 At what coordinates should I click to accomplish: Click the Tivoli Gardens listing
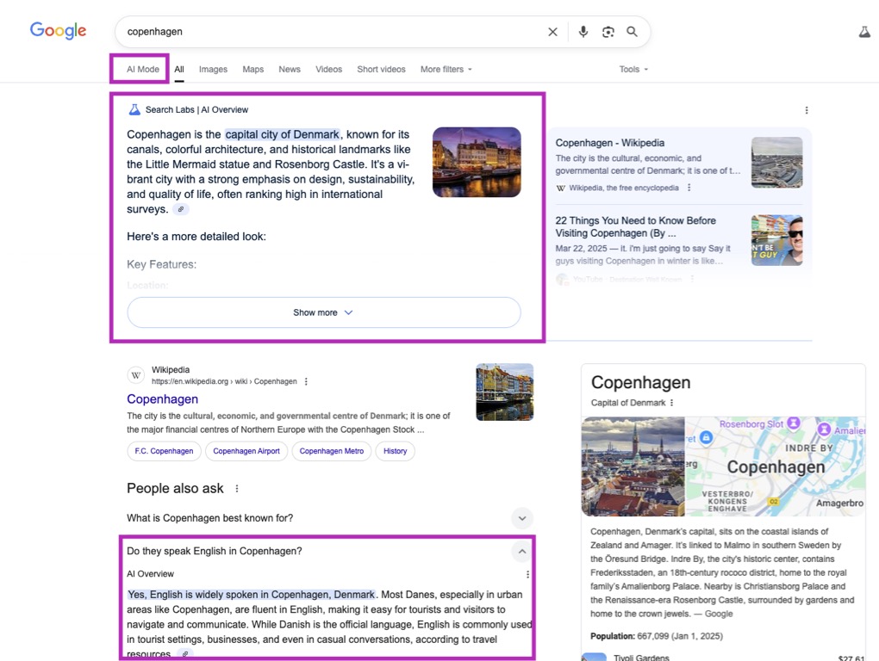pos(723,657)
